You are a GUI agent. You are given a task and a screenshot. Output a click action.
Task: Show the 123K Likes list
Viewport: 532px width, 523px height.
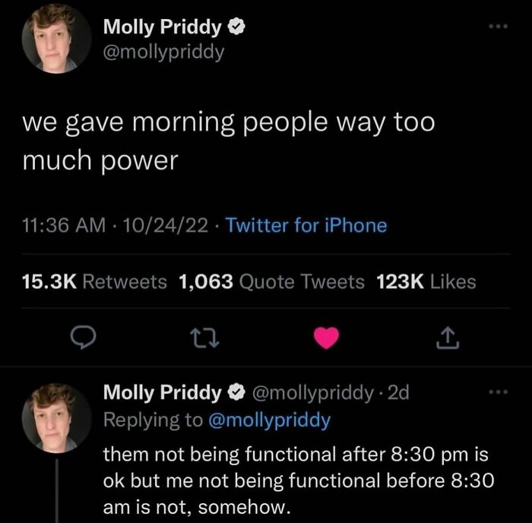coord(426,282)
